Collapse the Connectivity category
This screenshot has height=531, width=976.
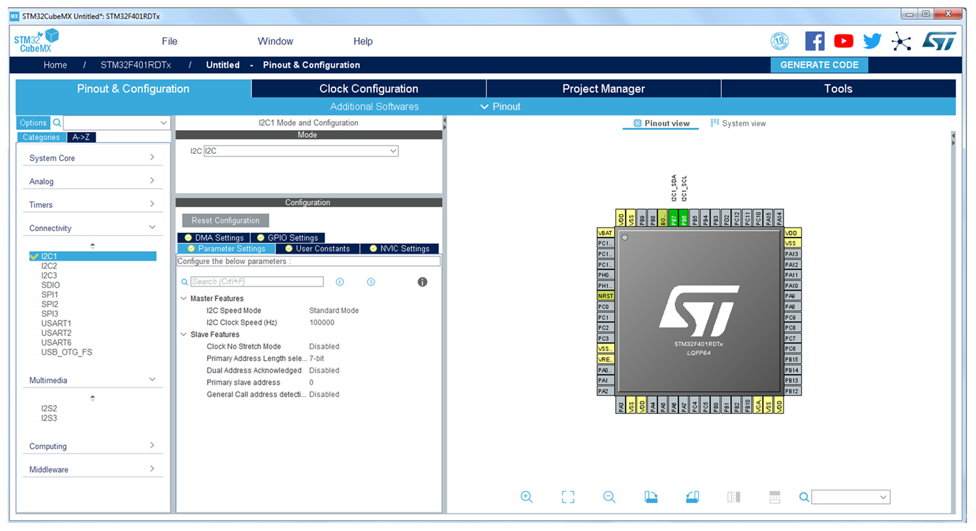coord(93,228)
